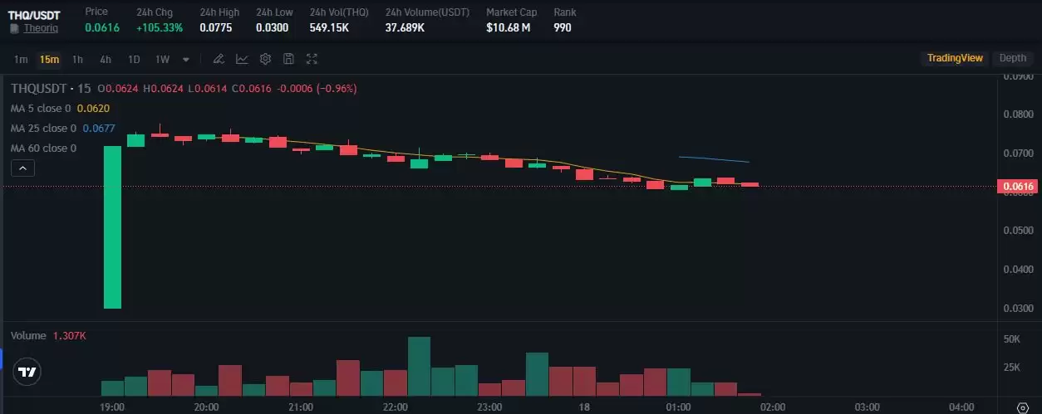Select the TradingView chart tab
This screenshot has height=414, width=1042.
[955, 58]
